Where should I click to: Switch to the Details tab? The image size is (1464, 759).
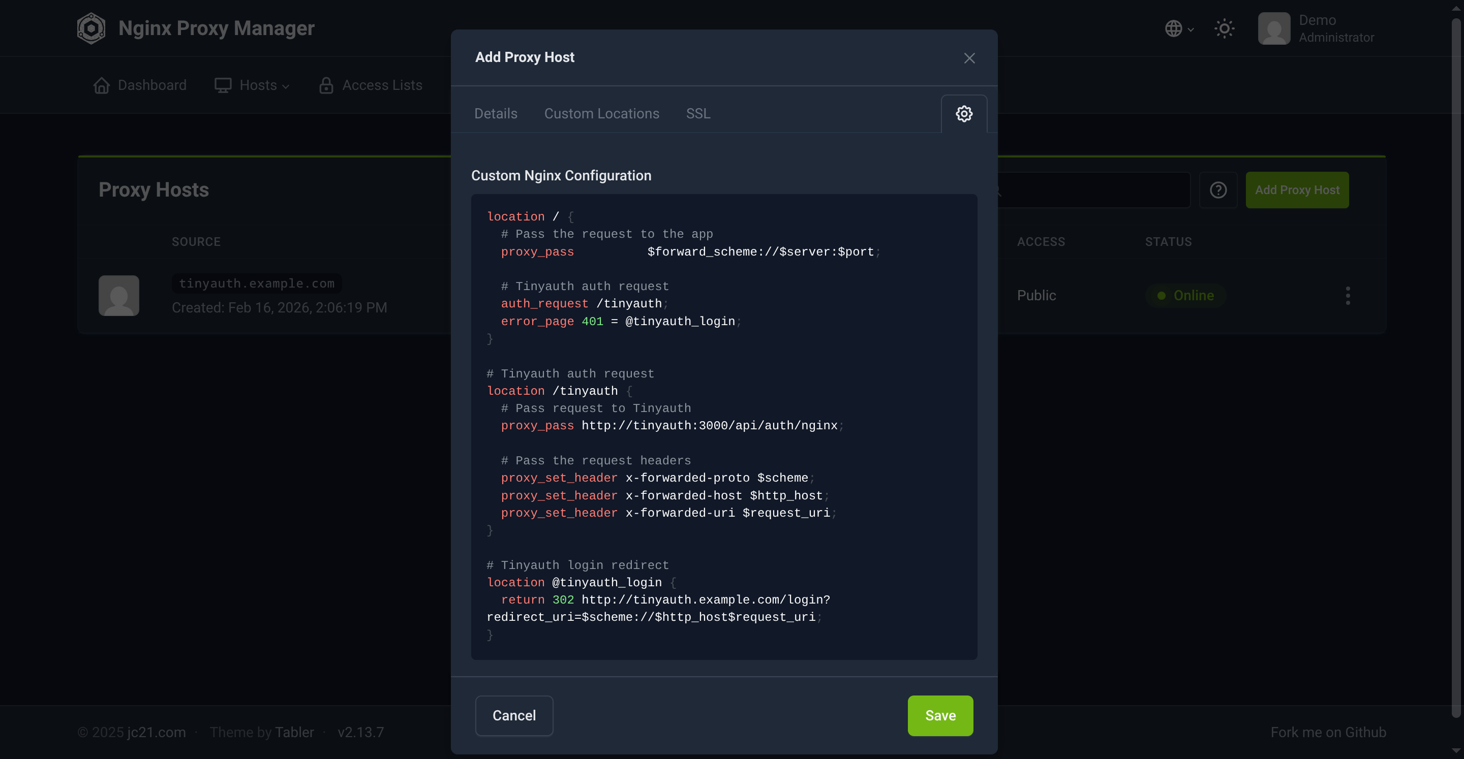[x=496, y=114]
